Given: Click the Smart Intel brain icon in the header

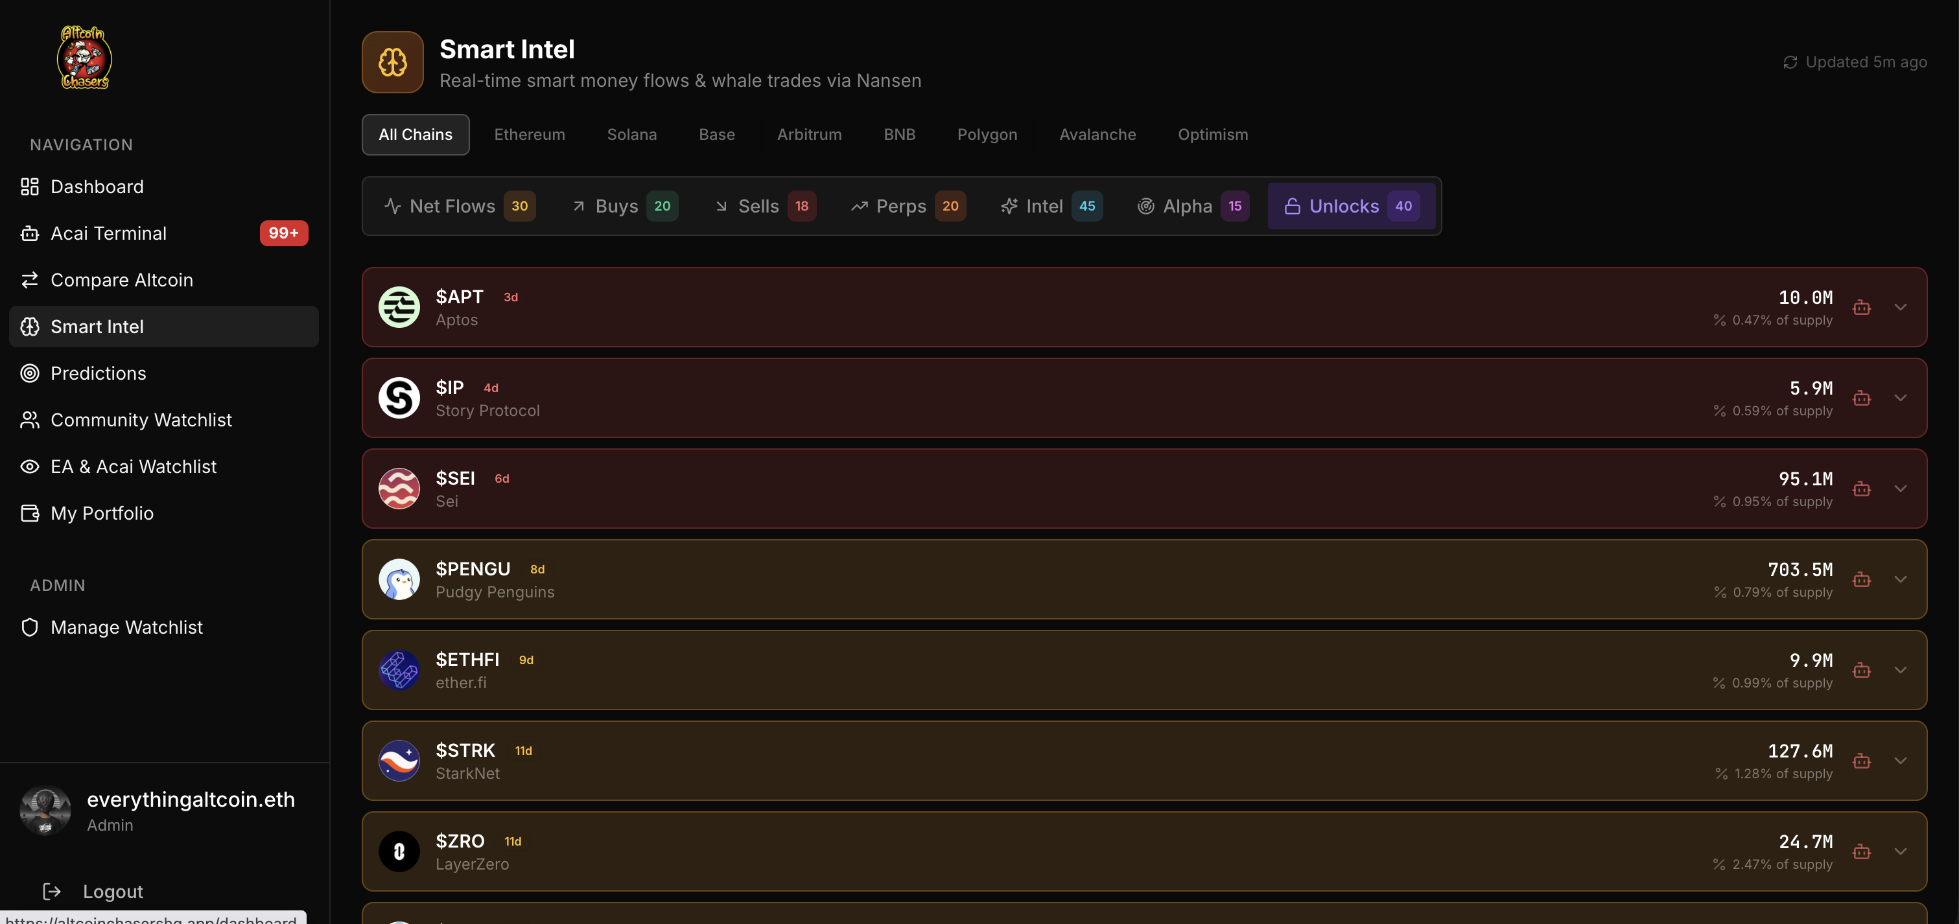Looking at the screenshot, I should [x=392, y=62].
